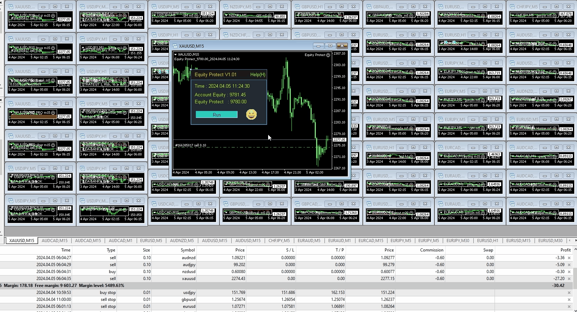Screen dimensions: 577x312
Task: Sort trades by Commission column header
Action: pos(432,250)
